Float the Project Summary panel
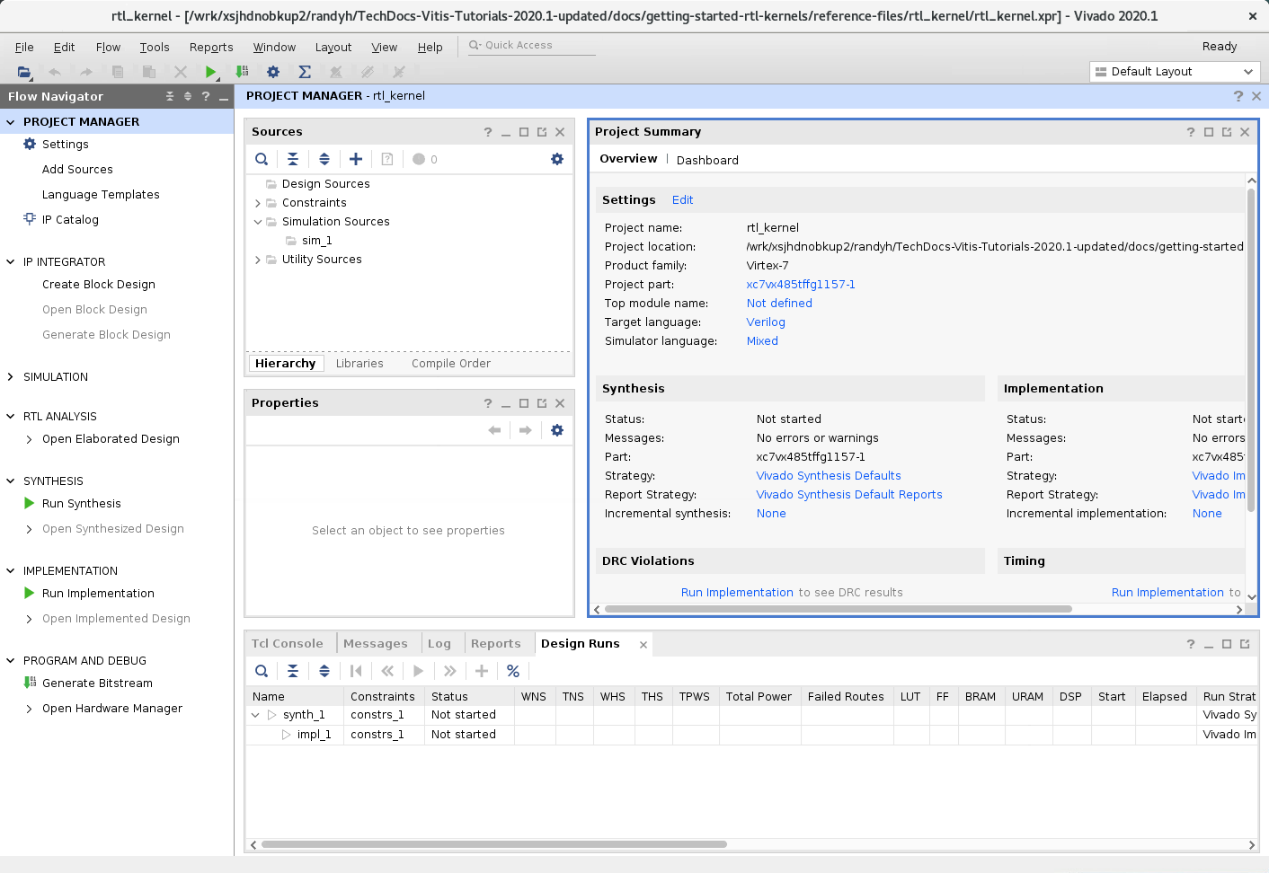Image resolution: width=1269 pixels, height=873 pixels. point(1227,132)
